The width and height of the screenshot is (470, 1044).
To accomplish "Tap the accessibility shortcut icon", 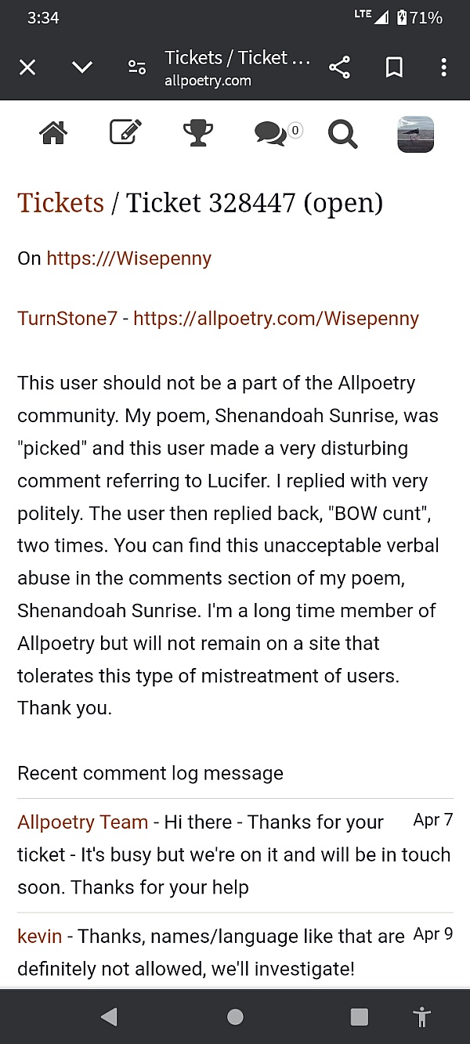I will click(x=422, y=1017).
